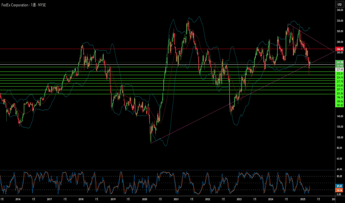Image resolution: width=345 pixels, height=203 pixels.
Task: Click the 100.00 price scale label
Action: pyautogui.click(x=340, y=137)
